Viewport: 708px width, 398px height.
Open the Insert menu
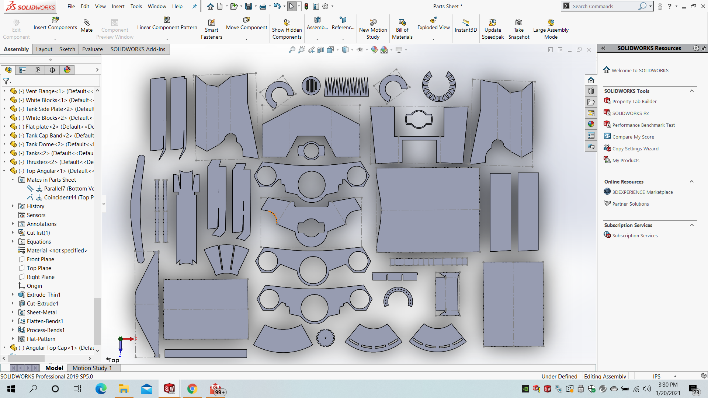coord(118,6)
